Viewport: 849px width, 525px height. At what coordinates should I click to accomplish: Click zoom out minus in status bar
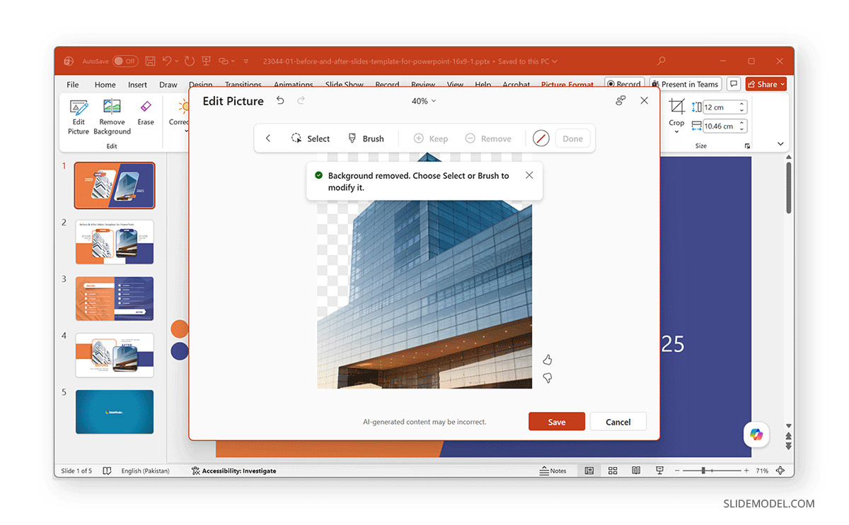pyautogui.click(x=677, y=471)
